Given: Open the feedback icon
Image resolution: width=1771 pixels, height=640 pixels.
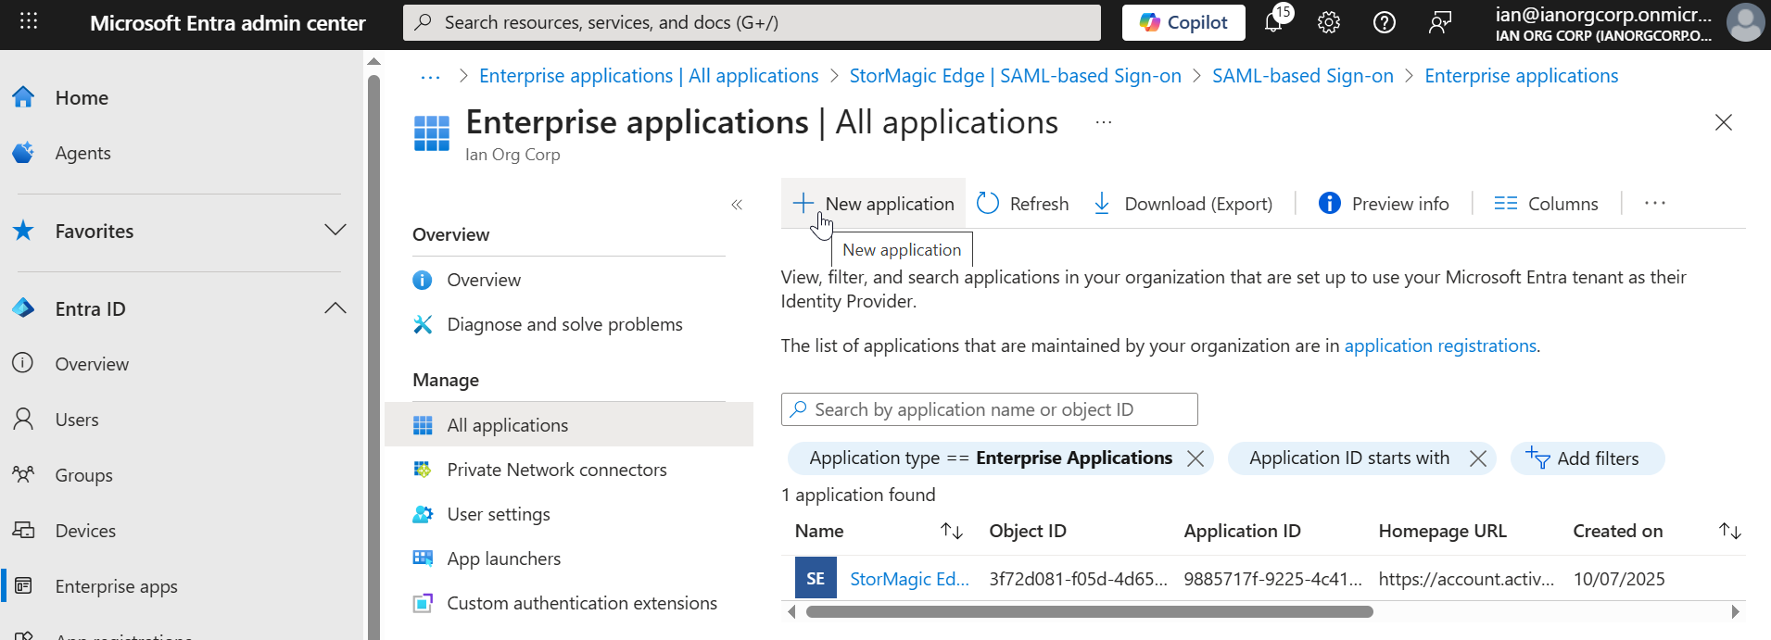Looking at the screenshot, I should point(1440,22).
